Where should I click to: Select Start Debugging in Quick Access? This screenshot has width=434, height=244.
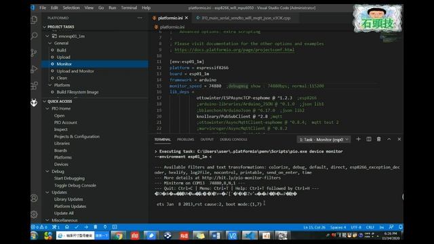pyautogui.click(x=69, y=178)
